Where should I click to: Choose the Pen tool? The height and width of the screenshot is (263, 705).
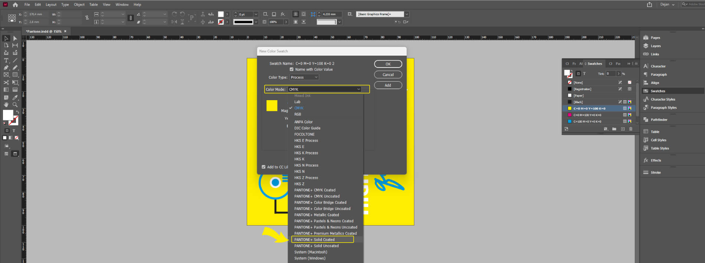pyautogui.click(x=6, y=68)
